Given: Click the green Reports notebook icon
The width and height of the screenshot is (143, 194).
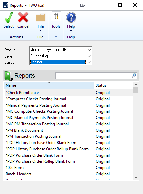Looking at the screenshot, I should pos(9,76).
